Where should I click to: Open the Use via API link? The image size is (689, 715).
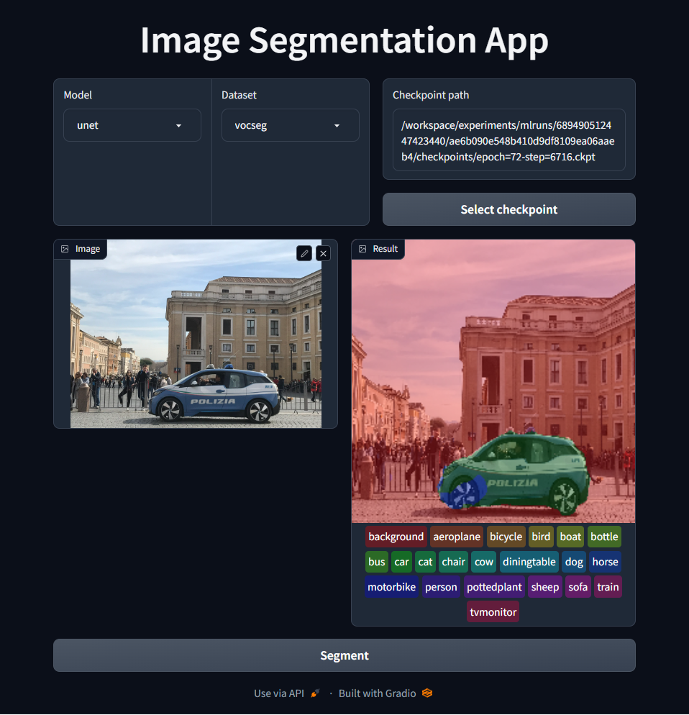point(287,693)
